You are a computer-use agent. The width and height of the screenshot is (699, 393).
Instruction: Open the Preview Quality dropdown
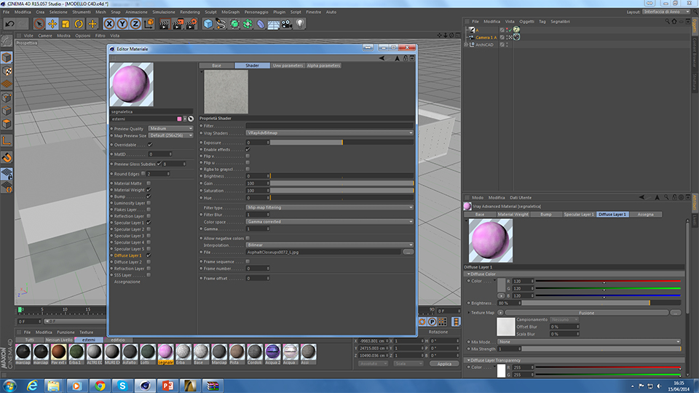click(170, 129)
